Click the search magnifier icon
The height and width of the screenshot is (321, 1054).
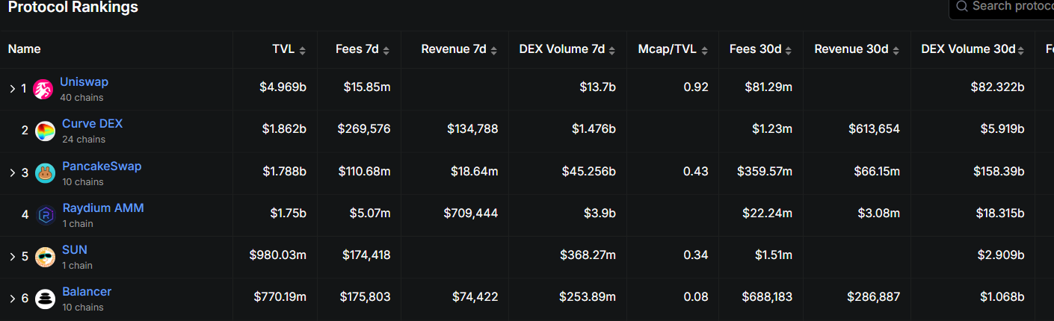[962, 6]
